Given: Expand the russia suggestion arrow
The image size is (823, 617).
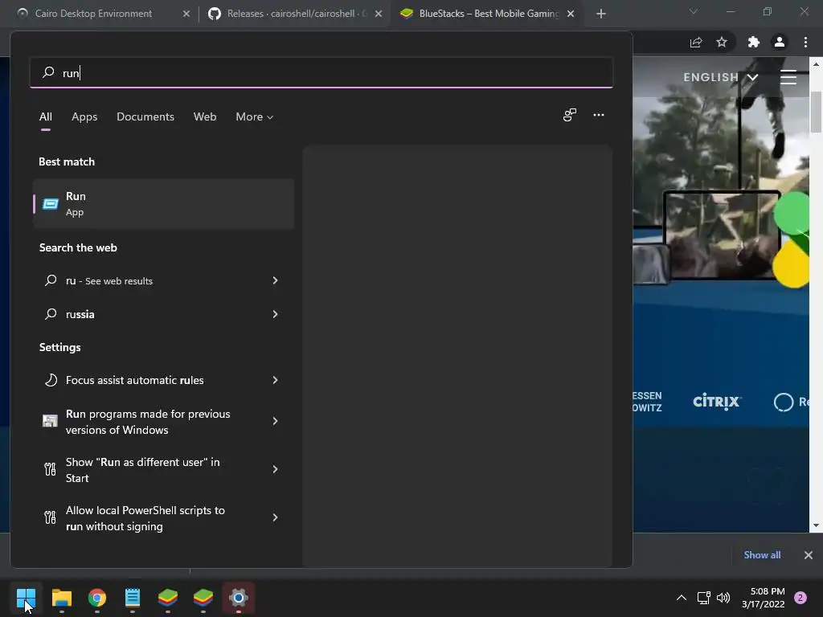Looking at the screenshot, I should pyautogui.click(x=275, y=314).
